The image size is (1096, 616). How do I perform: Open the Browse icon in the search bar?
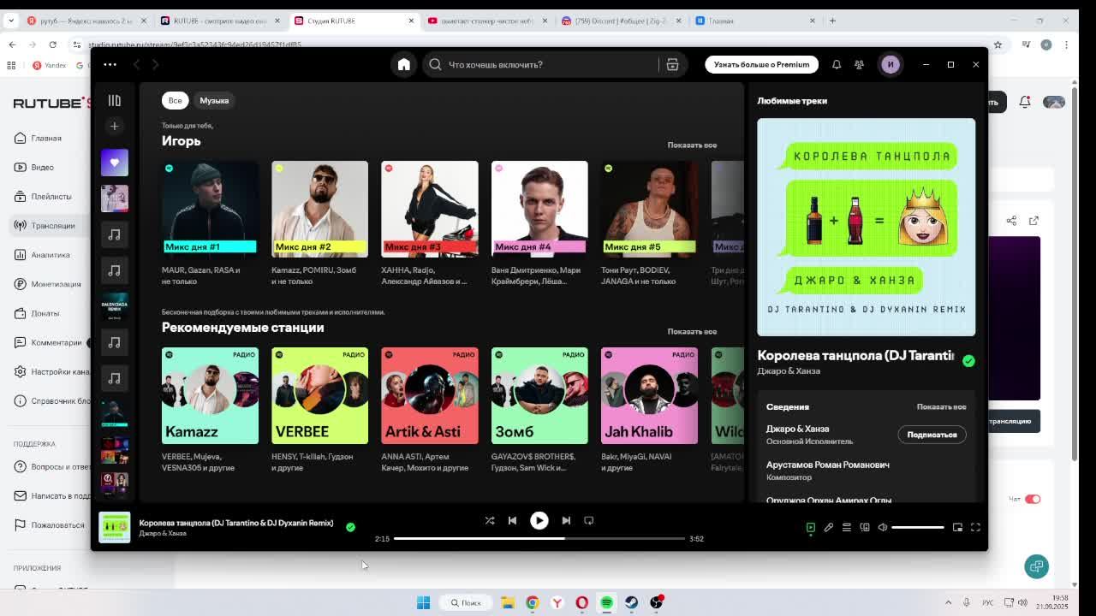672,64
